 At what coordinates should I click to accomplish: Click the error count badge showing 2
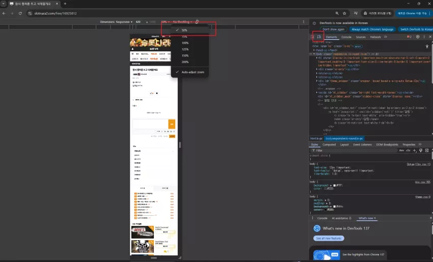(x=409, y=37)
